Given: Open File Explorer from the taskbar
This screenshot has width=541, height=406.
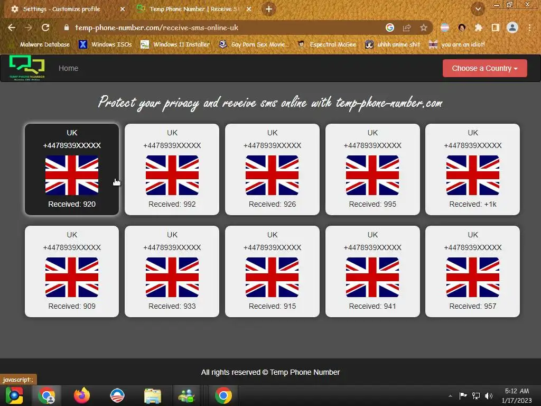Looking at the screenshot, I should click(x=153, y=395).
